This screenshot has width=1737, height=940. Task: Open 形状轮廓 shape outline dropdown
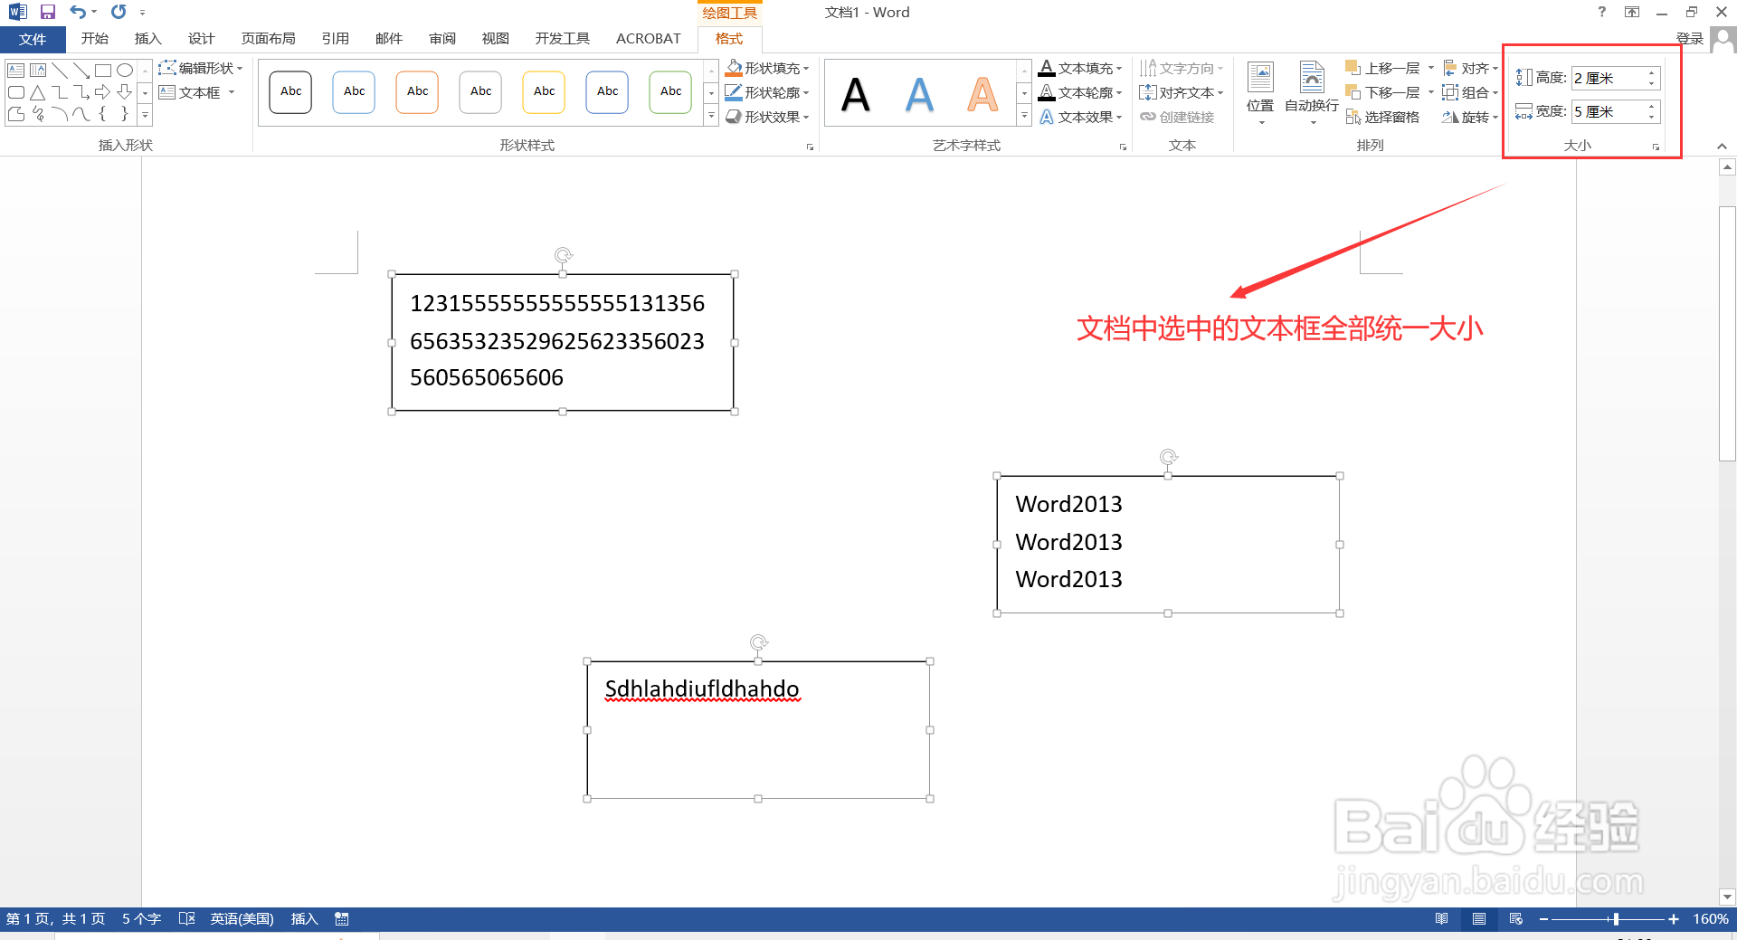coord(767,93)
